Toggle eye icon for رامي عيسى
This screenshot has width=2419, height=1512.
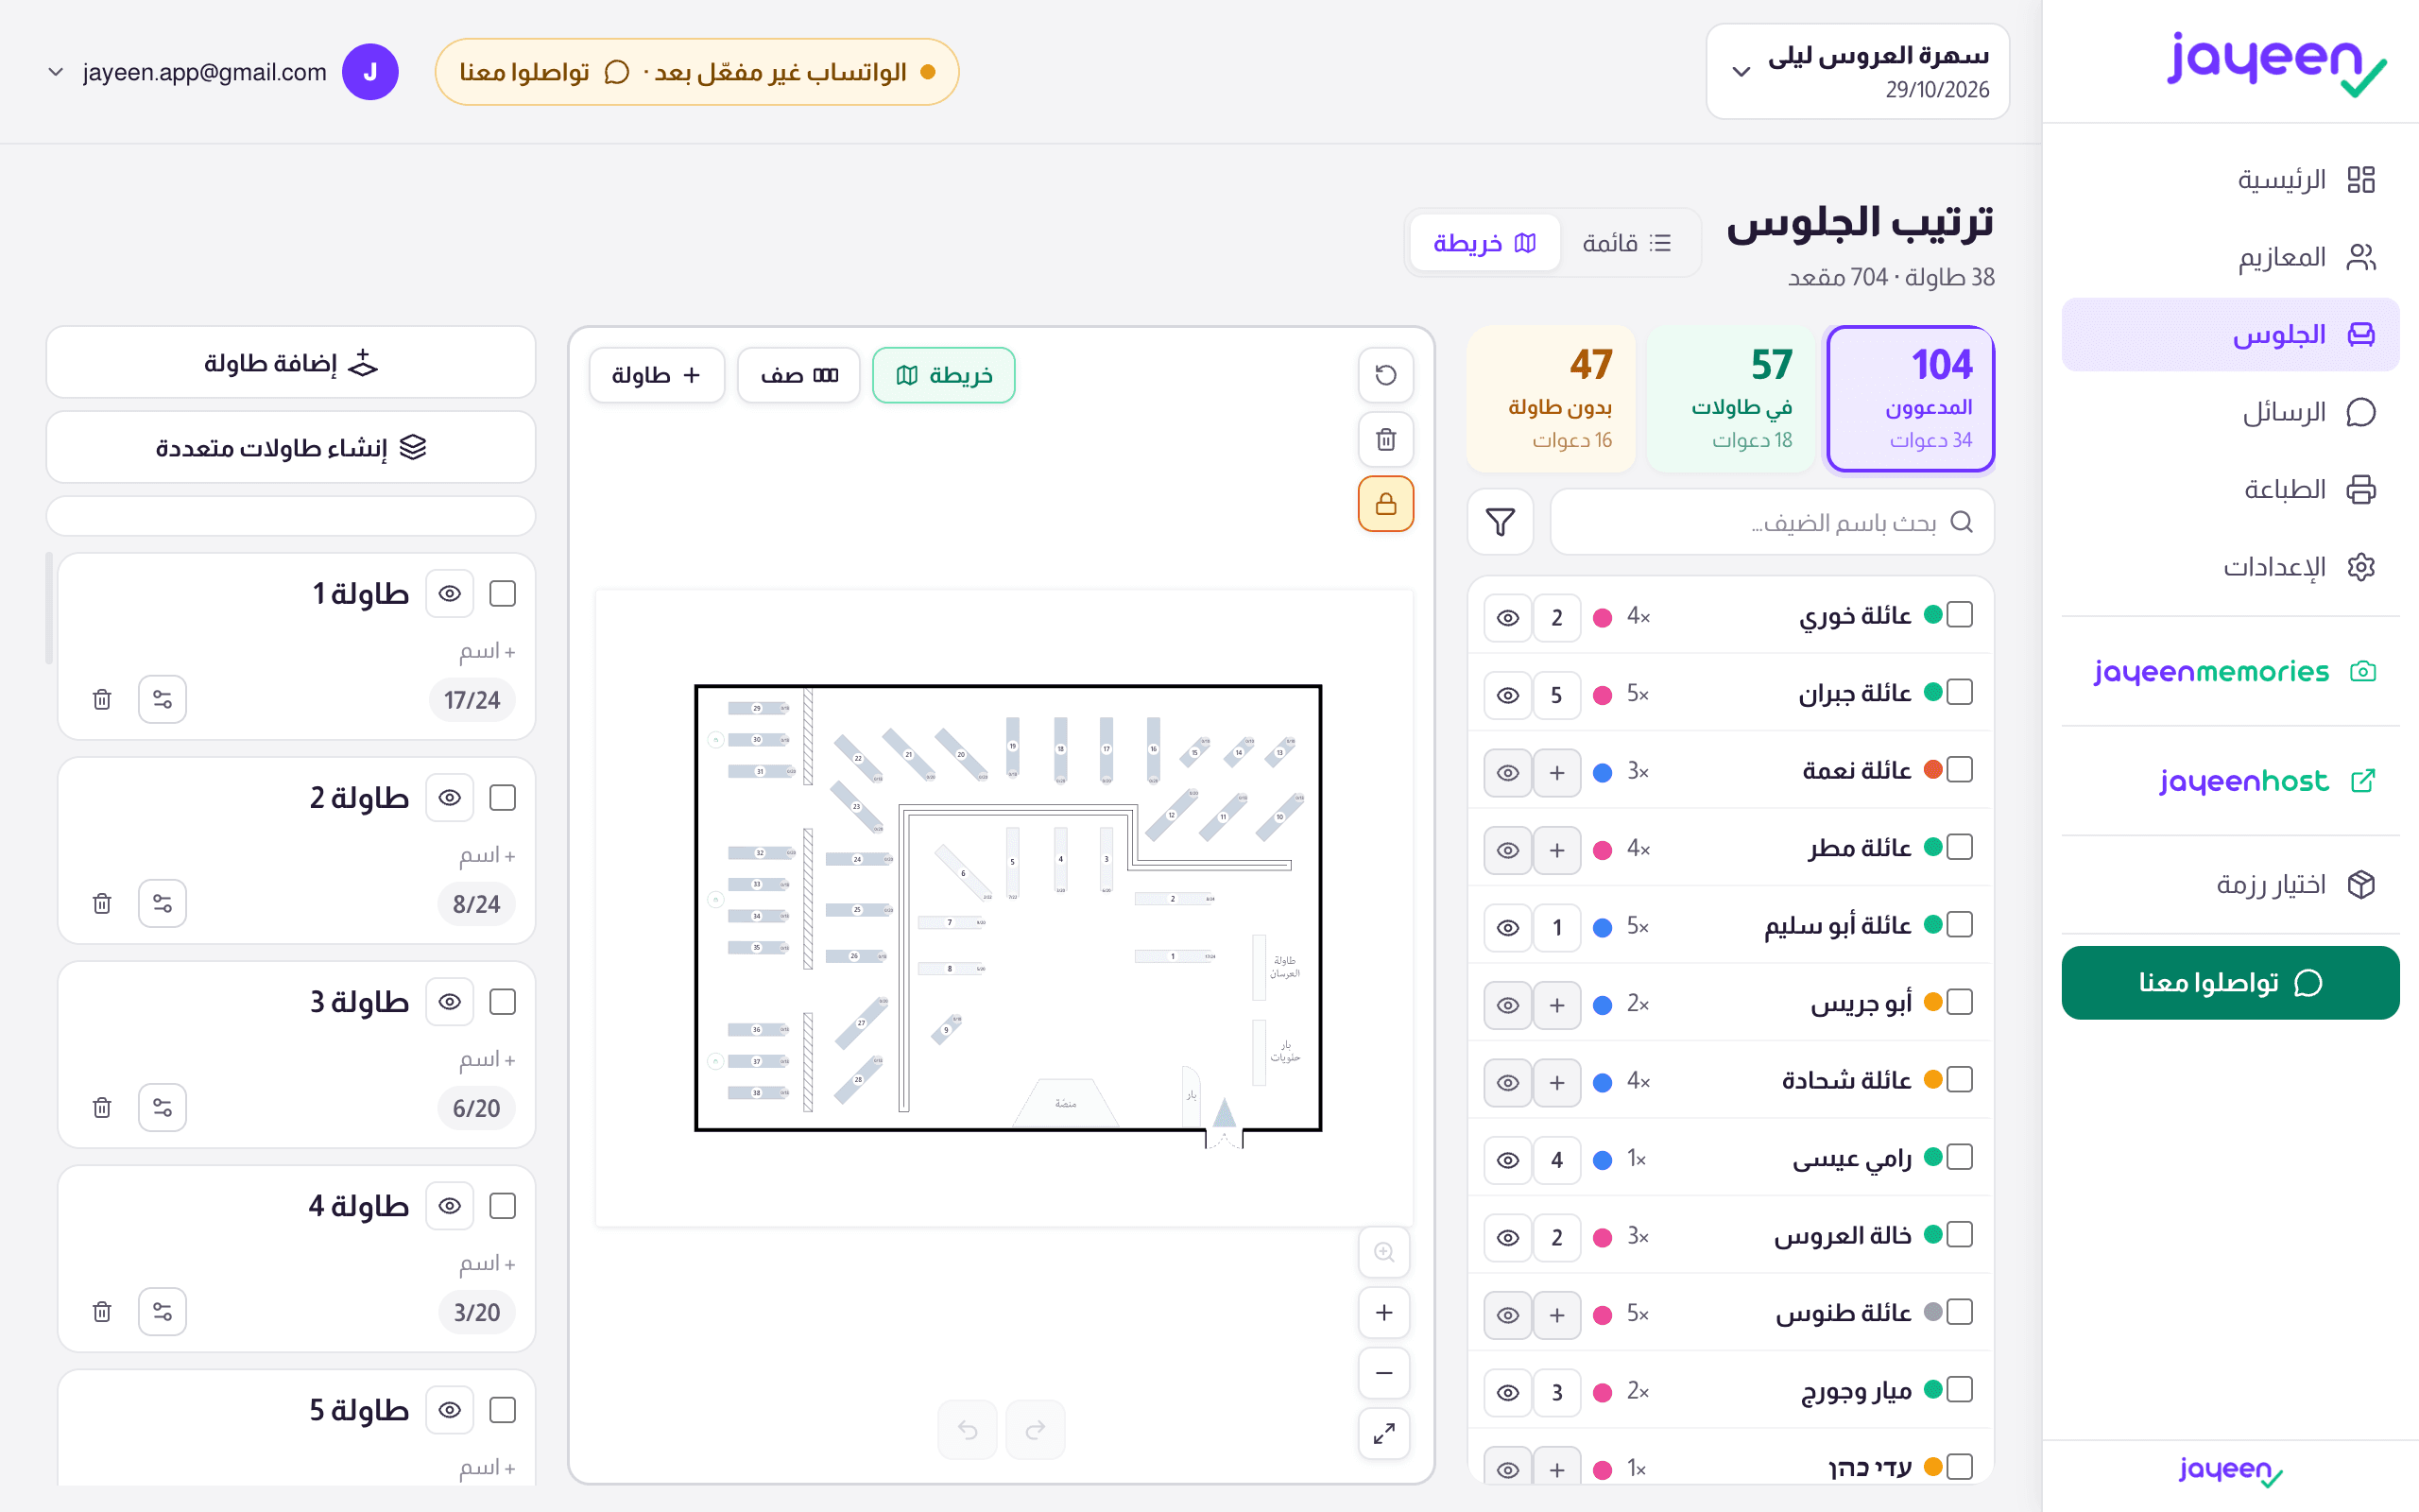[1507, 1160]
